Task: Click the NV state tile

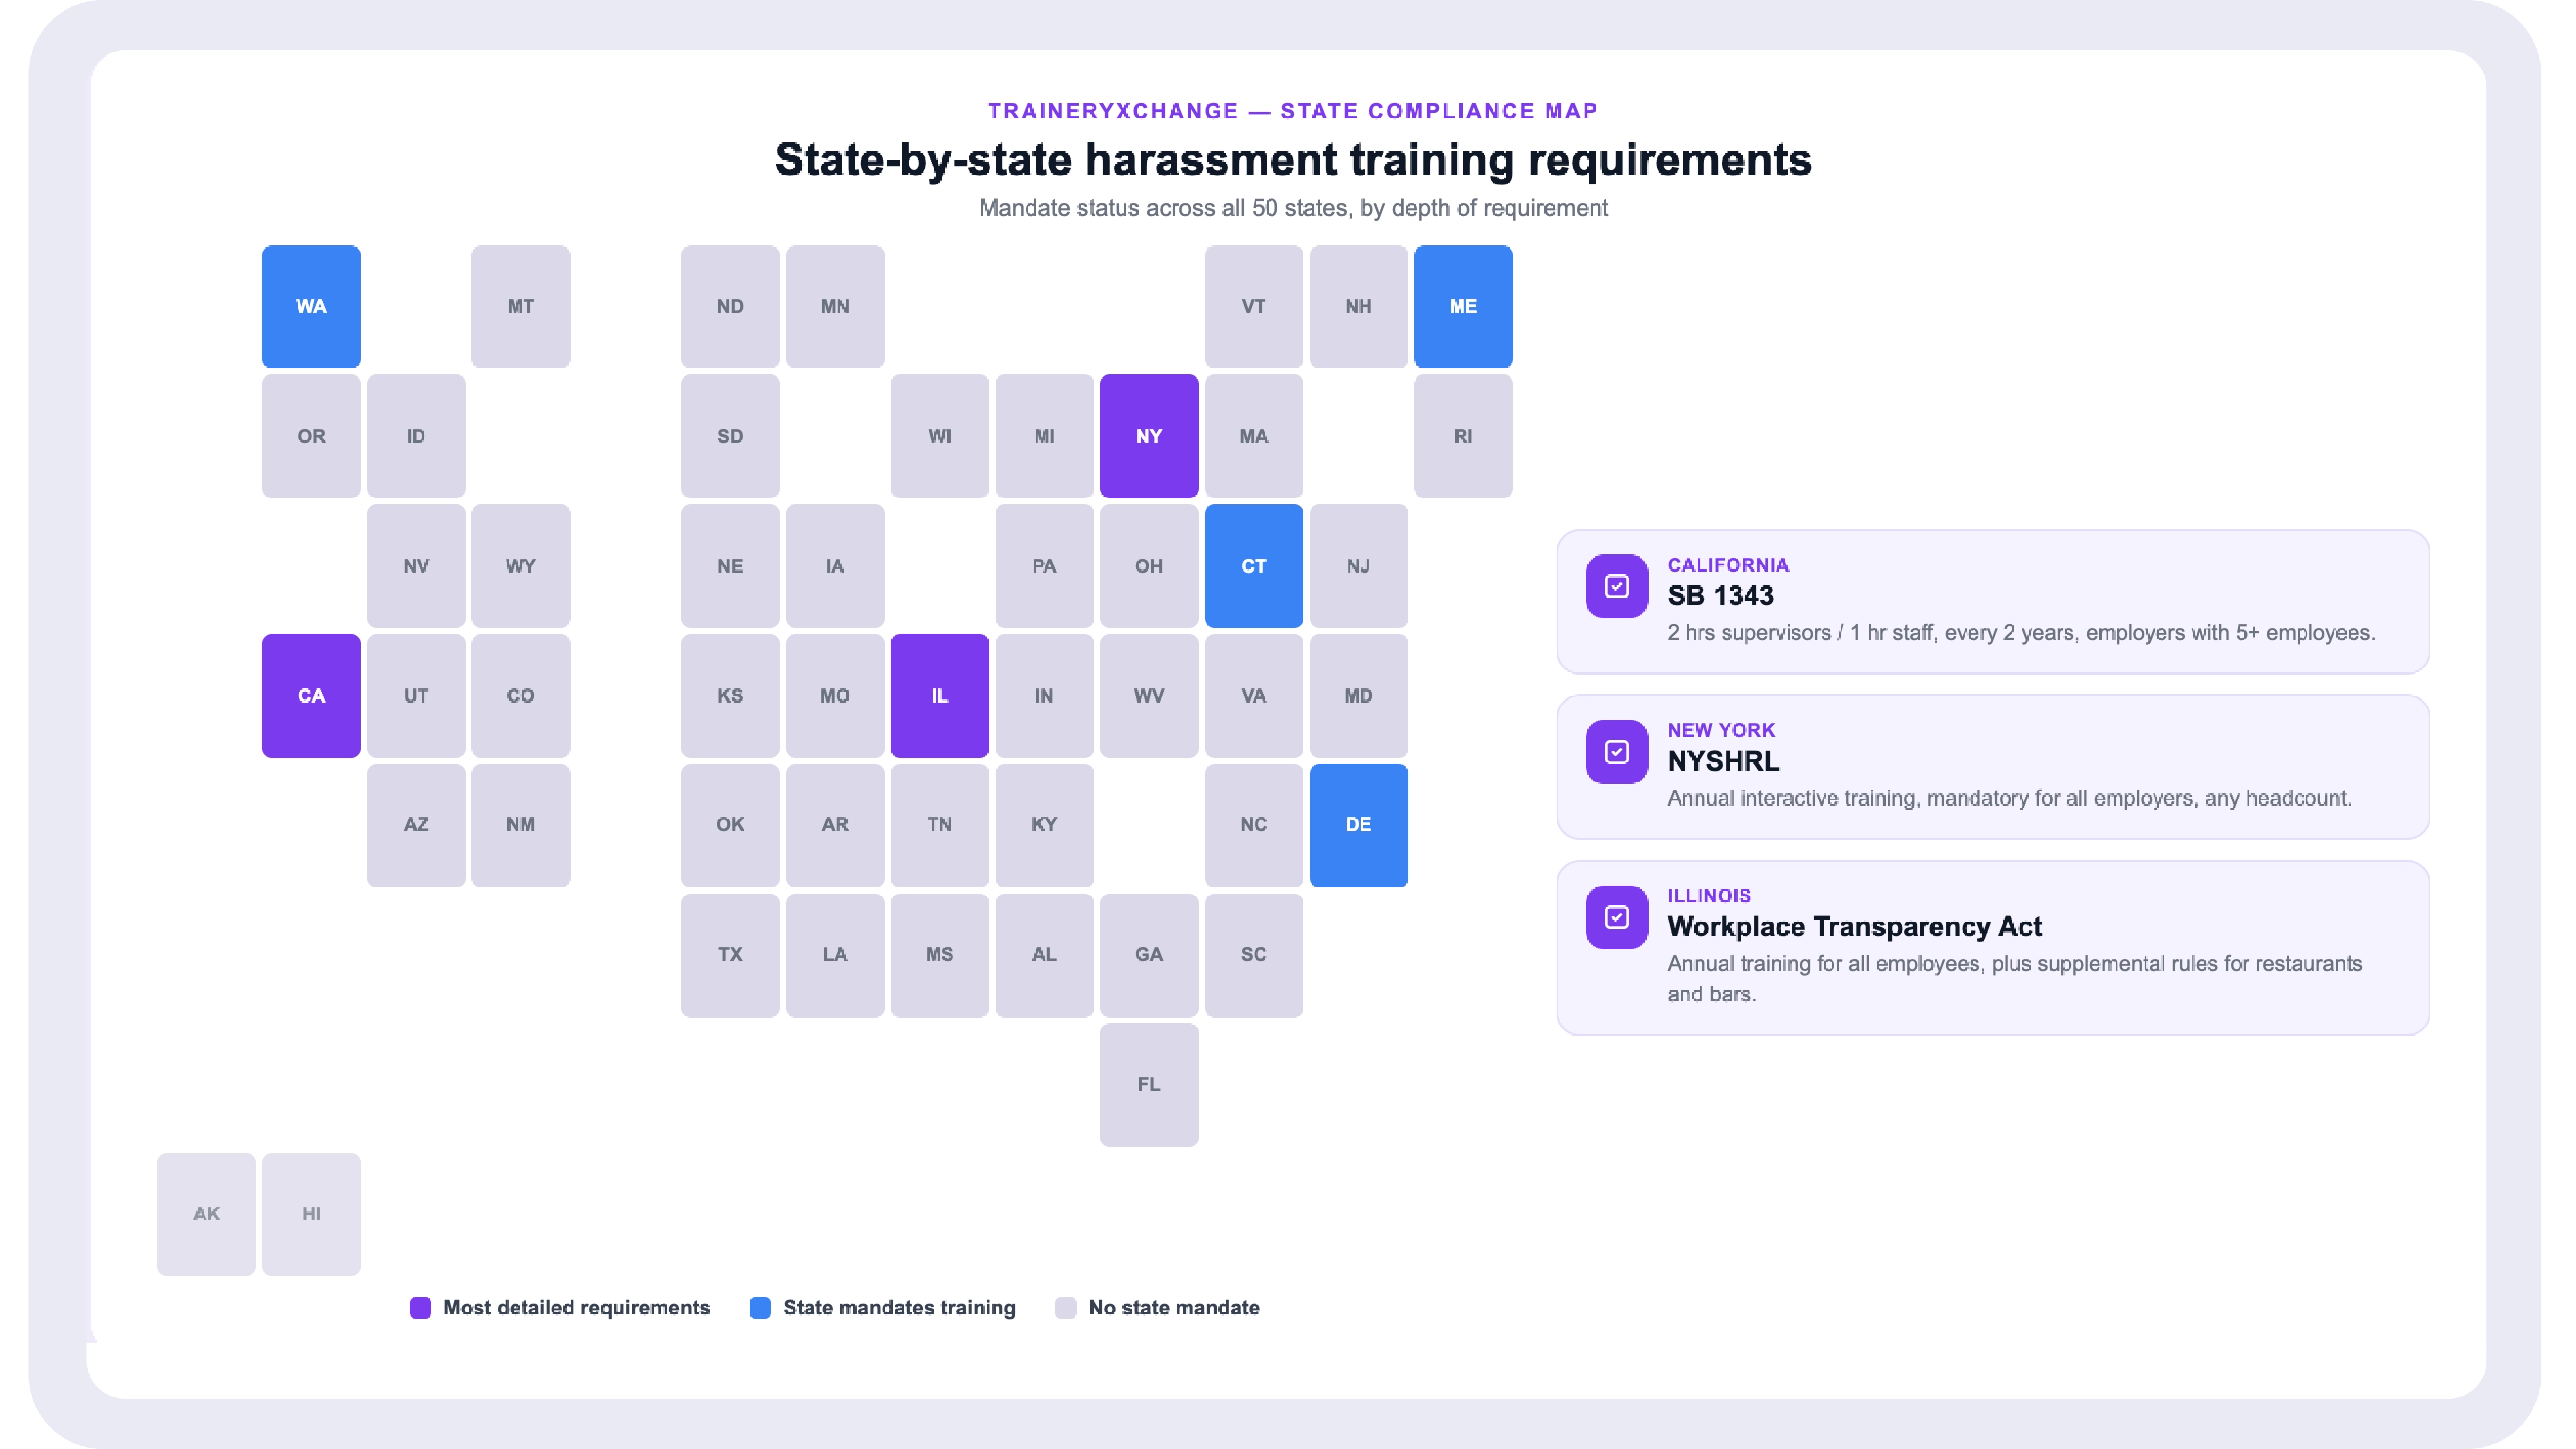Action: click(416, 566)
